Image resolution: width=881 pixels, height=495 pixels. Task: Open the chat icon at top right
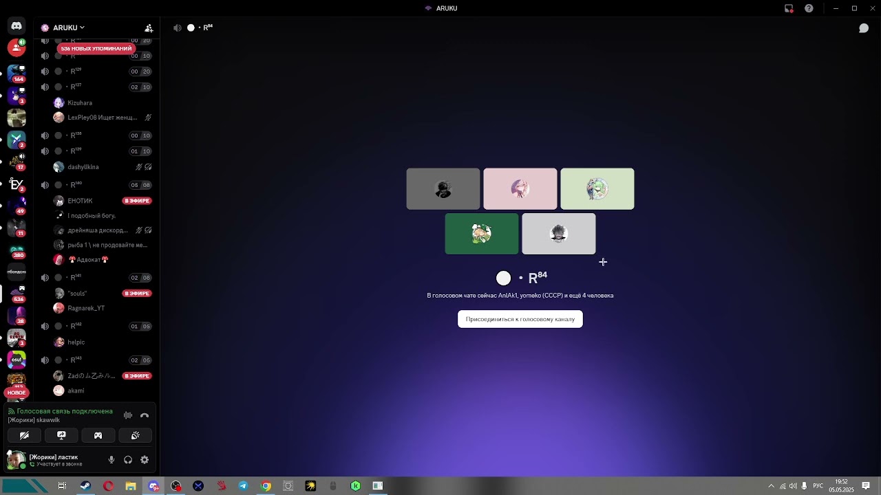click(863, 28)
